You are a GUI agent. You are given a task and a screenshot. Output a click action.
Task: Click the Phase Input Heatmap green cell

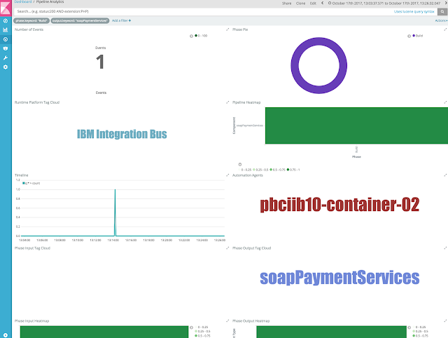coord(104,332)
